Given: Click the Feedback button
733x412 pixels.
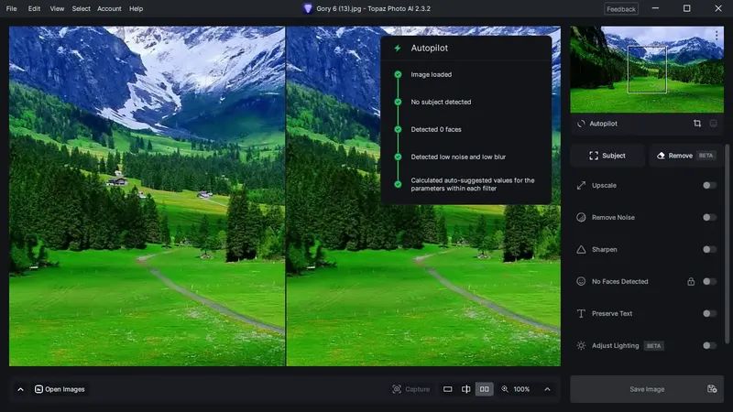Looking at the screenshot, I should 621,9.
